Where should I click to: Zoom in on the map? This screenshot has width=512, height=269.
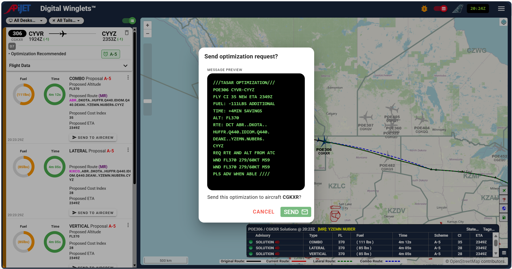tap(148, 25)
